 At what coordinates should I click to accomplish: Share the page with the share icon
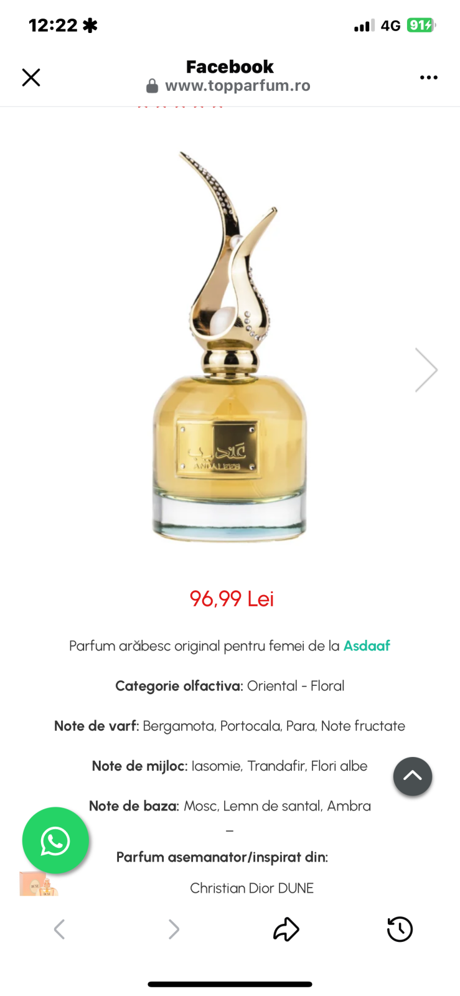286,929
